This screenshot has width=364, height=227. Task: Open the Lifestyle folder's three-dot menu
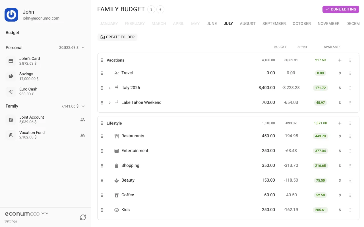tap(350, 123)
